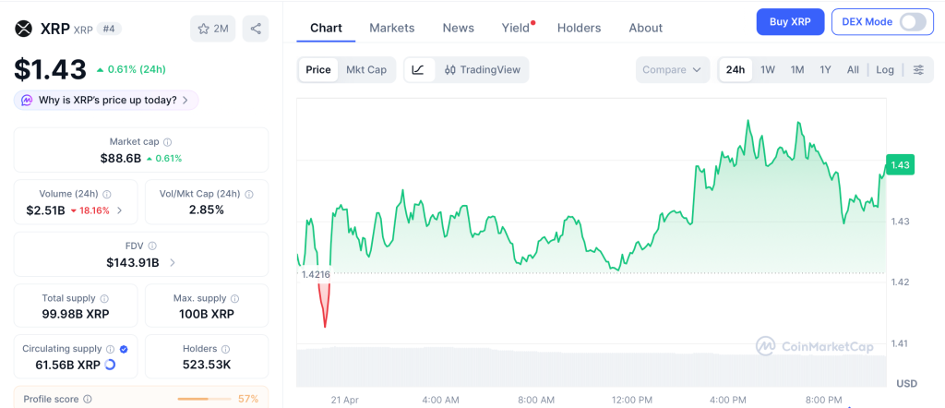Click the Profile score progress bar
This screenshot has height=408, width=945.
[204, 399]
